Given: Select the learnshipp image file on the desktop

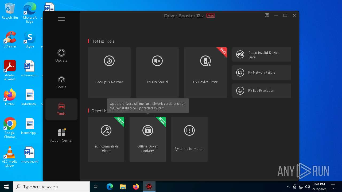Looking at the screenshot, I should [30, 126].
